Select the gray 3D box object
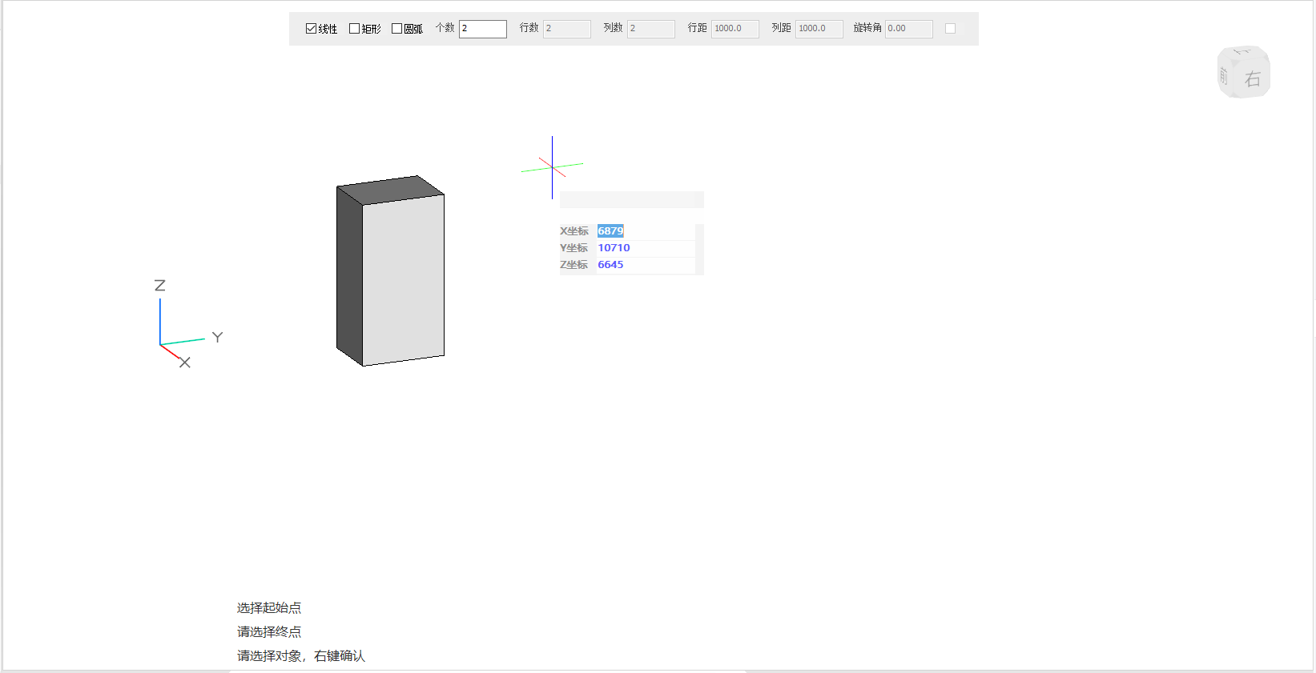Image resolution: width=1316 pixels, height=673 pixels. point(390,270)
